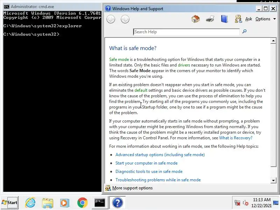The image size is (280, 210).
Task: Click the Help scrollbar down arrow
Action: (273, 180)
